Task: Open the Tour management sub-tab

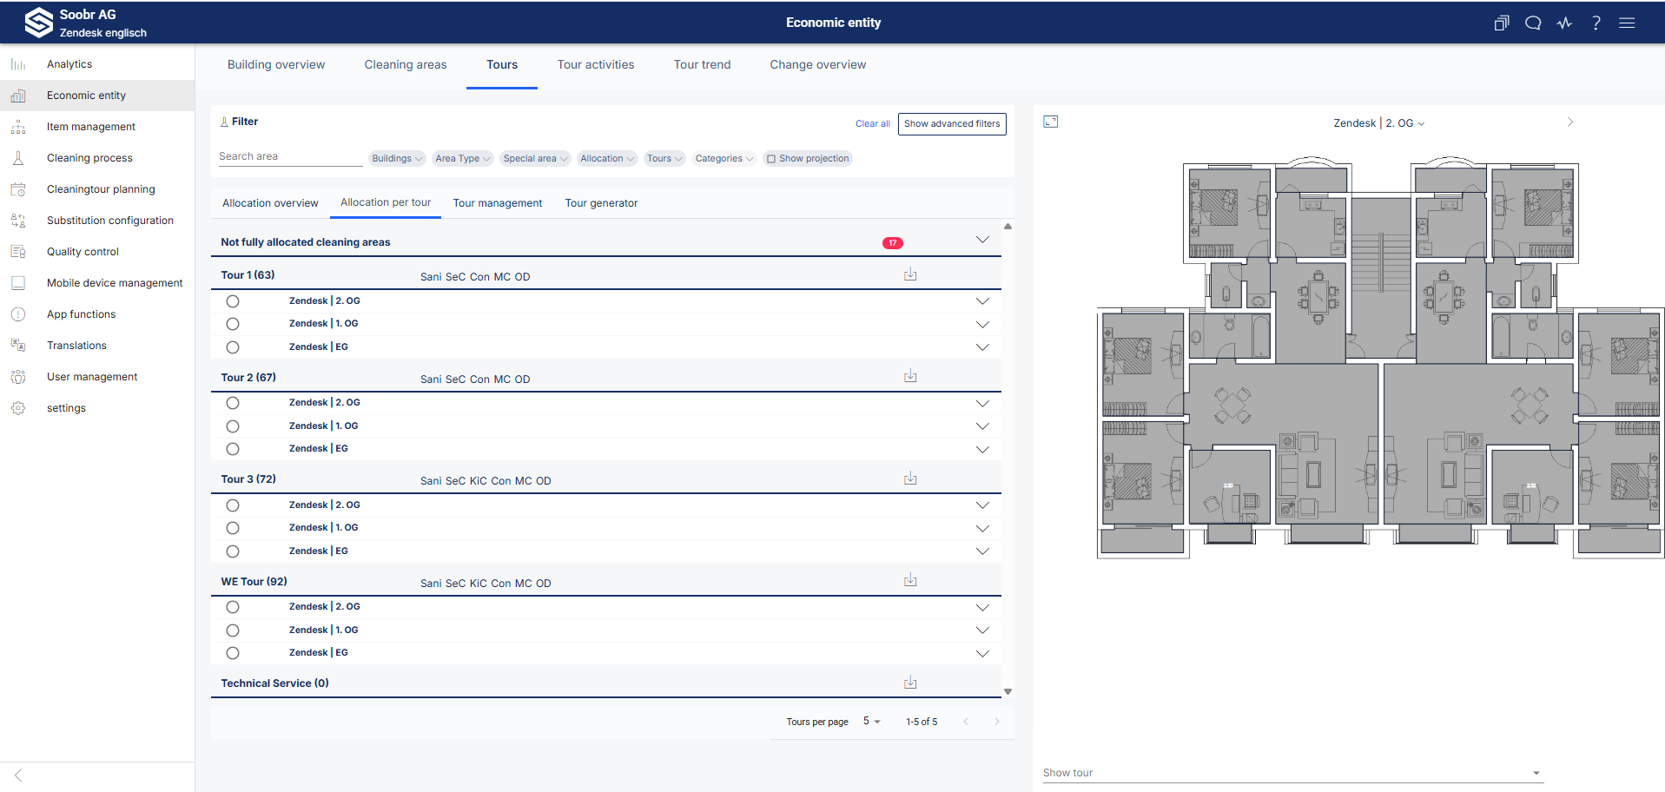Action: pos(497,203)
